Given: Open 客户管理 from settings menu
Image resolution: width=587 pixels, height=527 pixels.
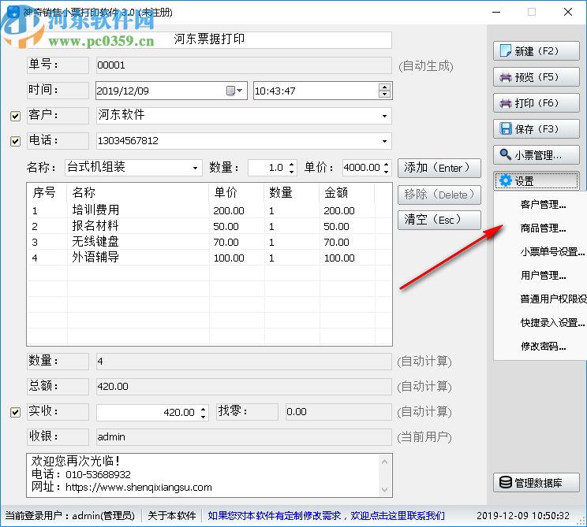Looking at the screenshot, I should click(x=543, y=205).
